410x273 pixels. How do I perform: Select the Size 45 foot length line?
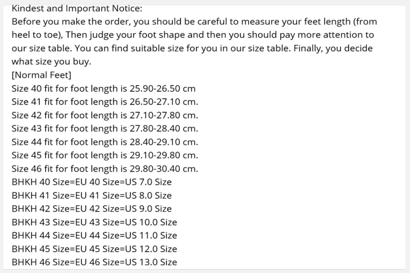105,155
